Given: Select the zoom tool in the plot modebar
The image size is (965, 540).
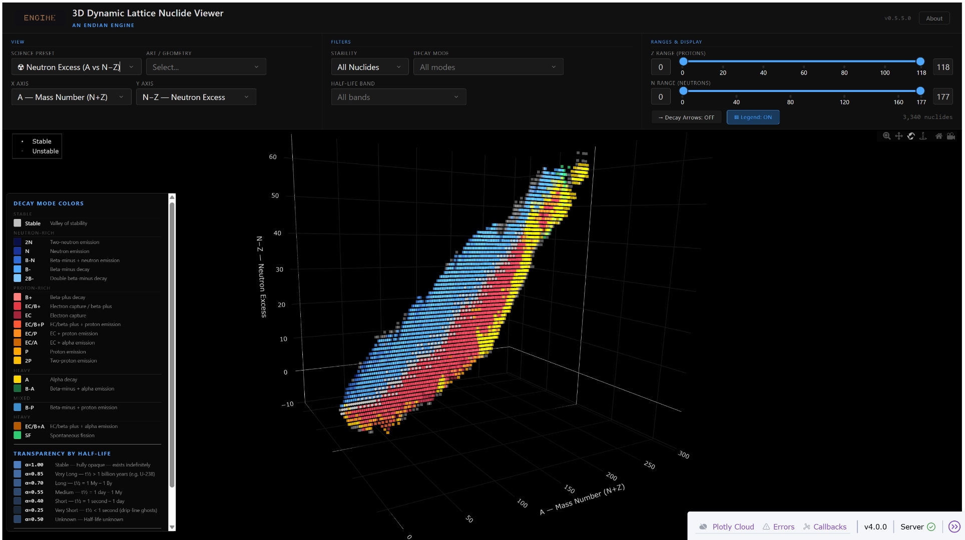Looking at the screenshot, I should click(x=887, y=136).
